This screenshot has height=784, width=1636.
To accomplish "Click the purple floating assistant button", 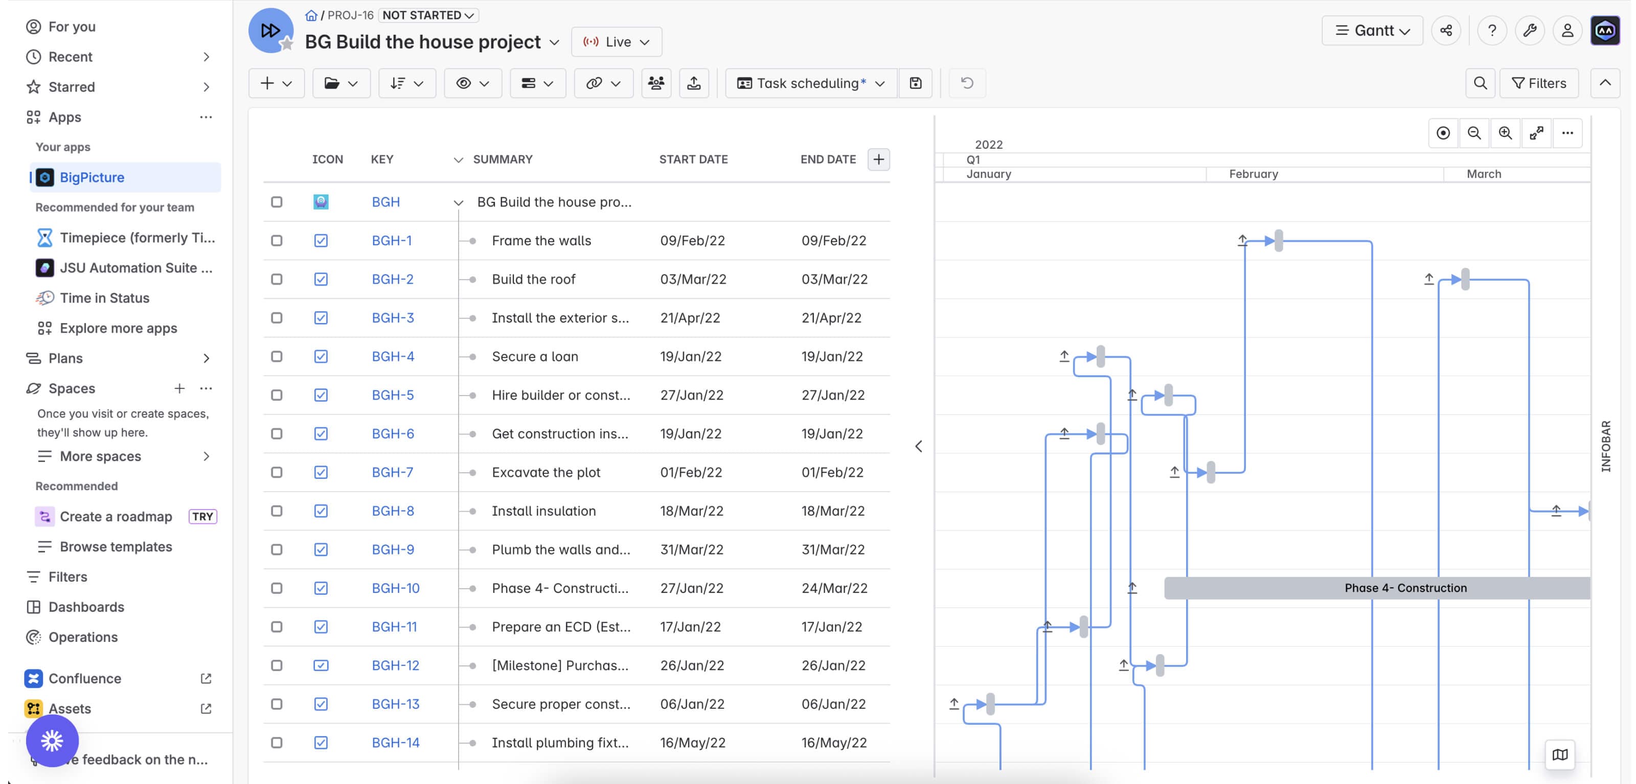I will 52,740.
